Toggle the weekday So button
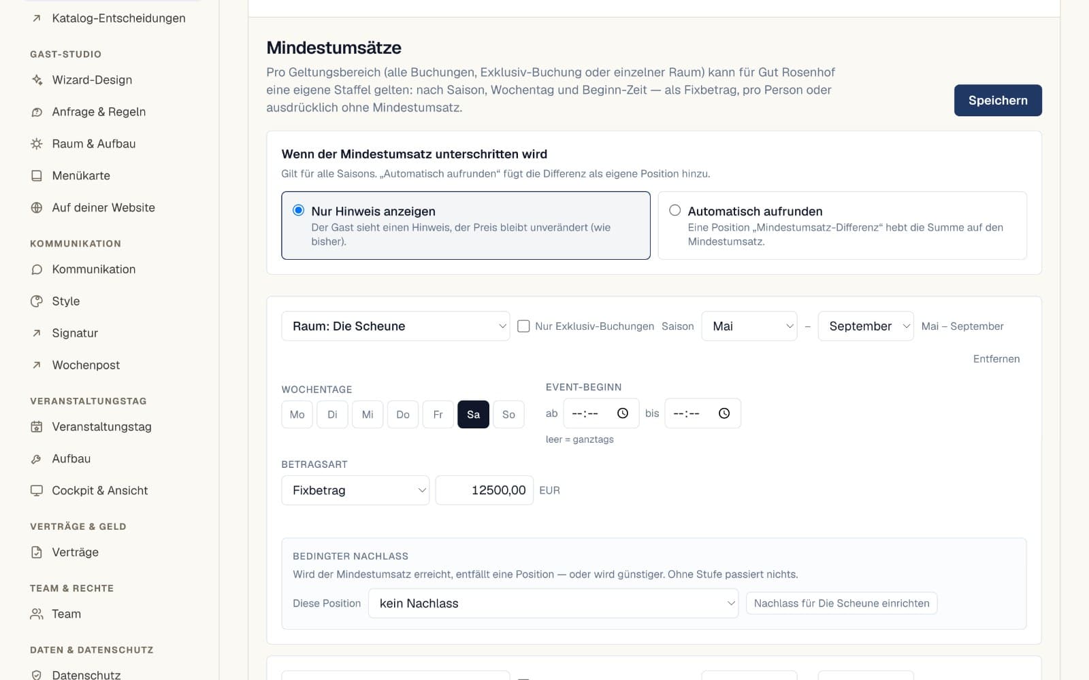Viewport: 1089px width, 680px height. [508, 414]
